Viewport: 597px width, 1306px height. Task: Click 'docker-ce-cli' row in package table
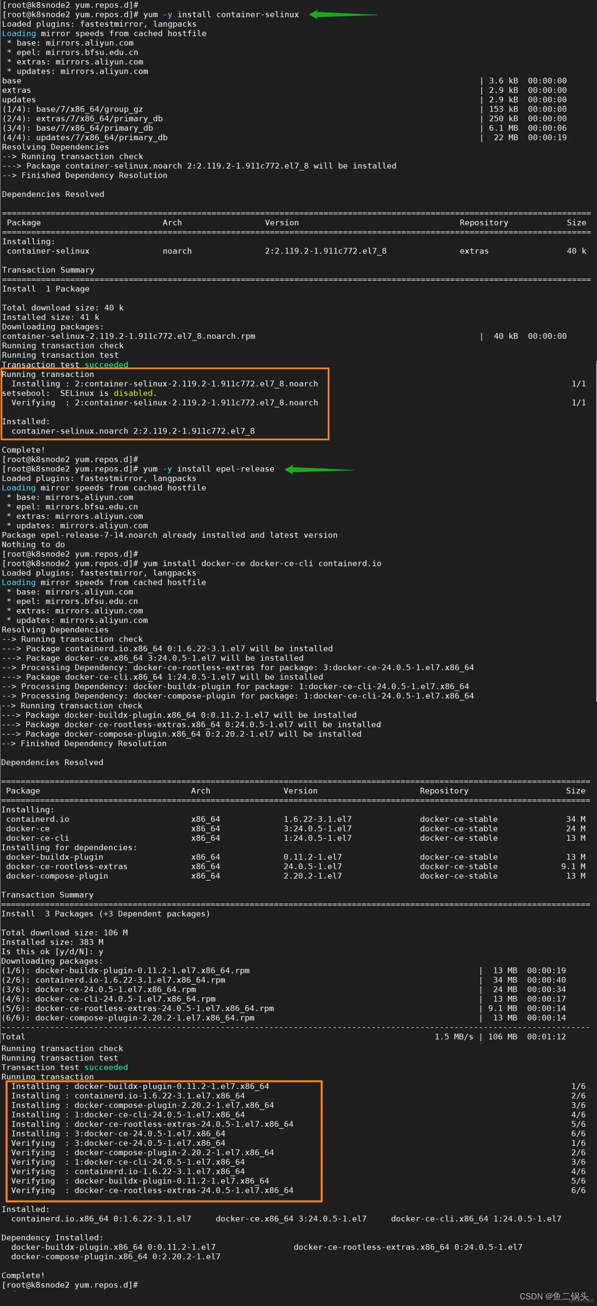pos(295,838)
